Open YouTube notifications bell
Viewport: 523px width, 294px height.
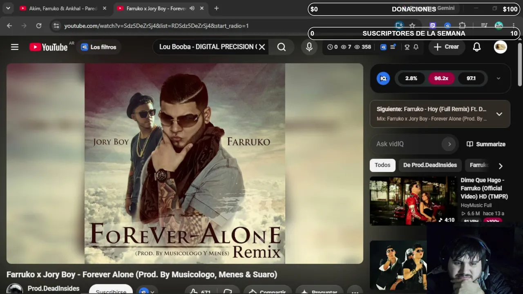point(477,47)
